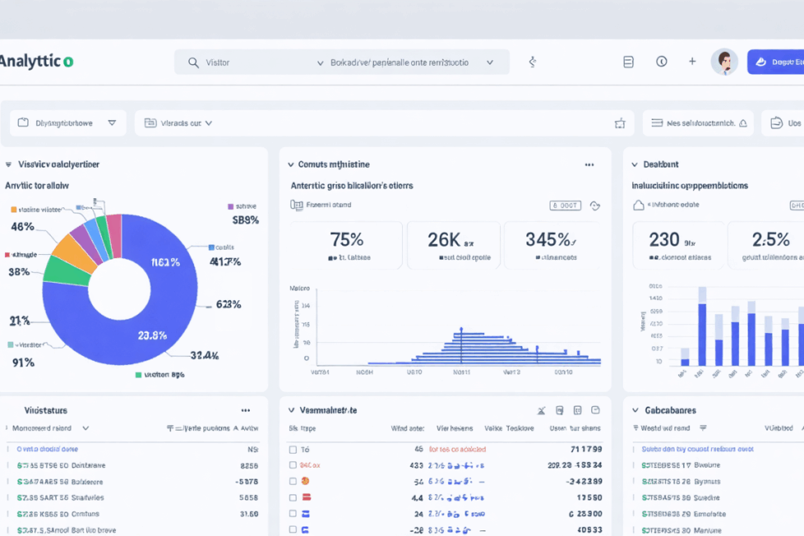Screen dimensions: 804x536
Task: Click the icon at the filter bar's right end
Action: click(x=620, y=123)
